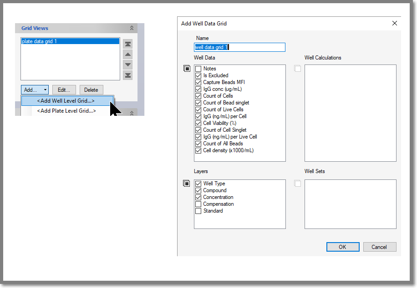Click the move down arrow icon
The height and width of the screenshot is (288, 417).
128,65
